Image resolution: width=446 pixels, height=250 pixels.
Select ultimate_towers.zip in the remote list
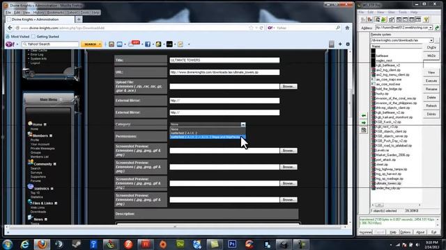tap(388, 183)
